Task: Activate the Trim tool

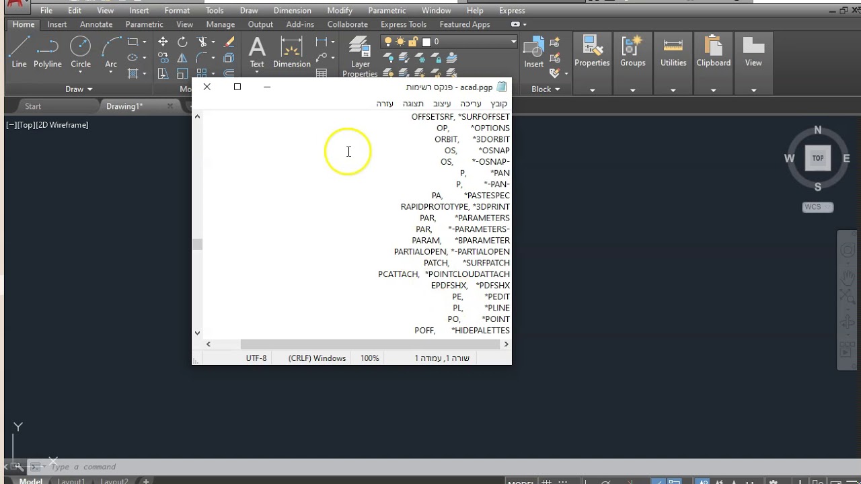Action: click(x=202, y=42)
